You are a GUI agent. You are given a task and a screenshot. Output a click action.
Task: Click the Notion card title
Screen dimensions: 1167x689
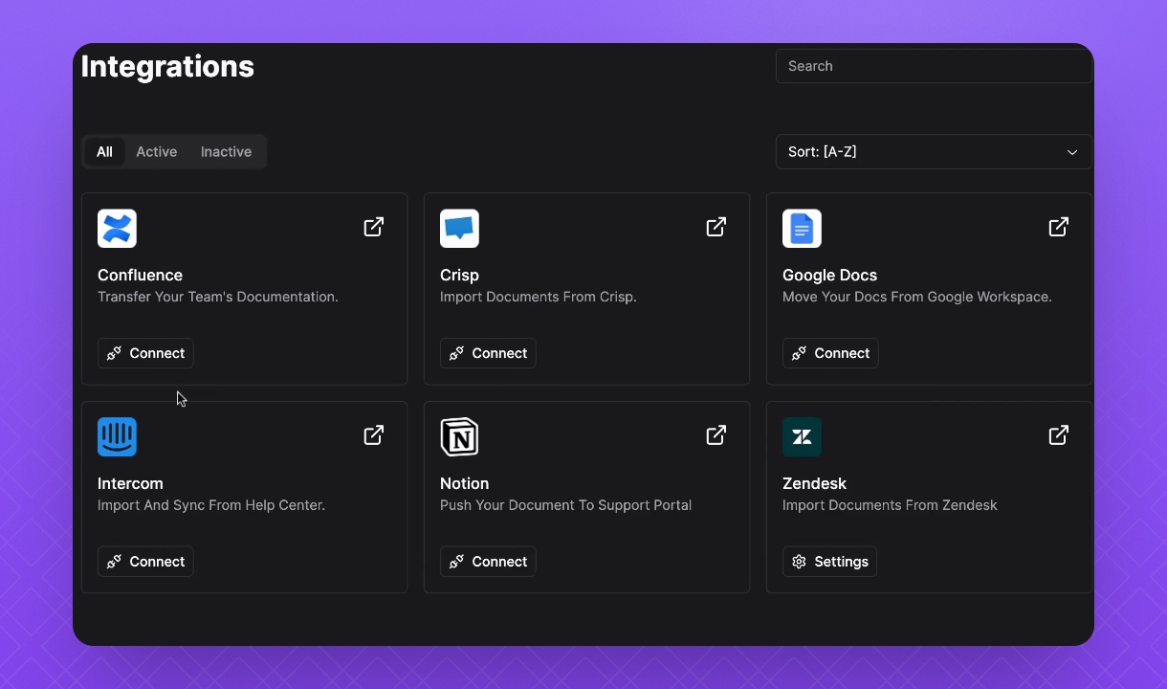click(x=464, y=483)
